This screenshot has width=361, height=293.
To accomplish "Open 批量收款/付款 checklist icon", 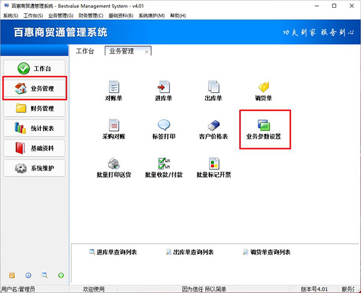I will point(164,168).
